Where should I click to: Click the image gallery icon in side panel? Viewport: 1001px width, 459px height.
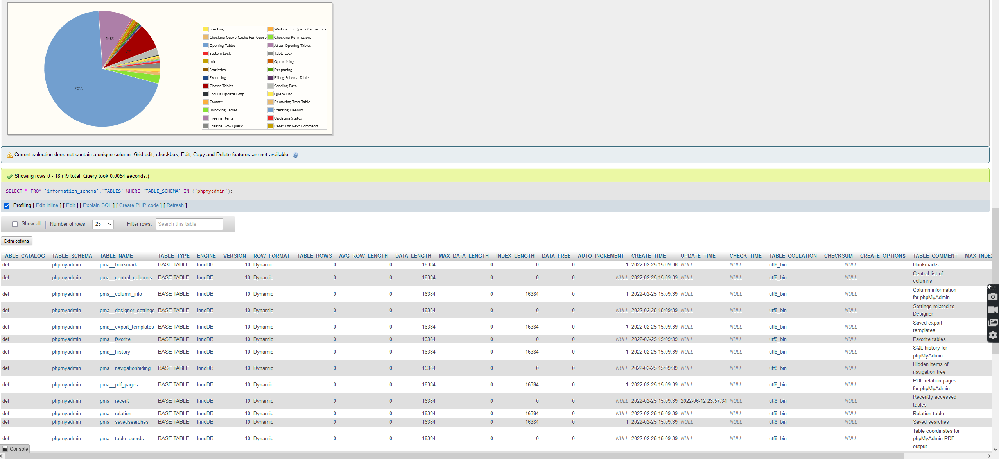[x=994, y=322]
